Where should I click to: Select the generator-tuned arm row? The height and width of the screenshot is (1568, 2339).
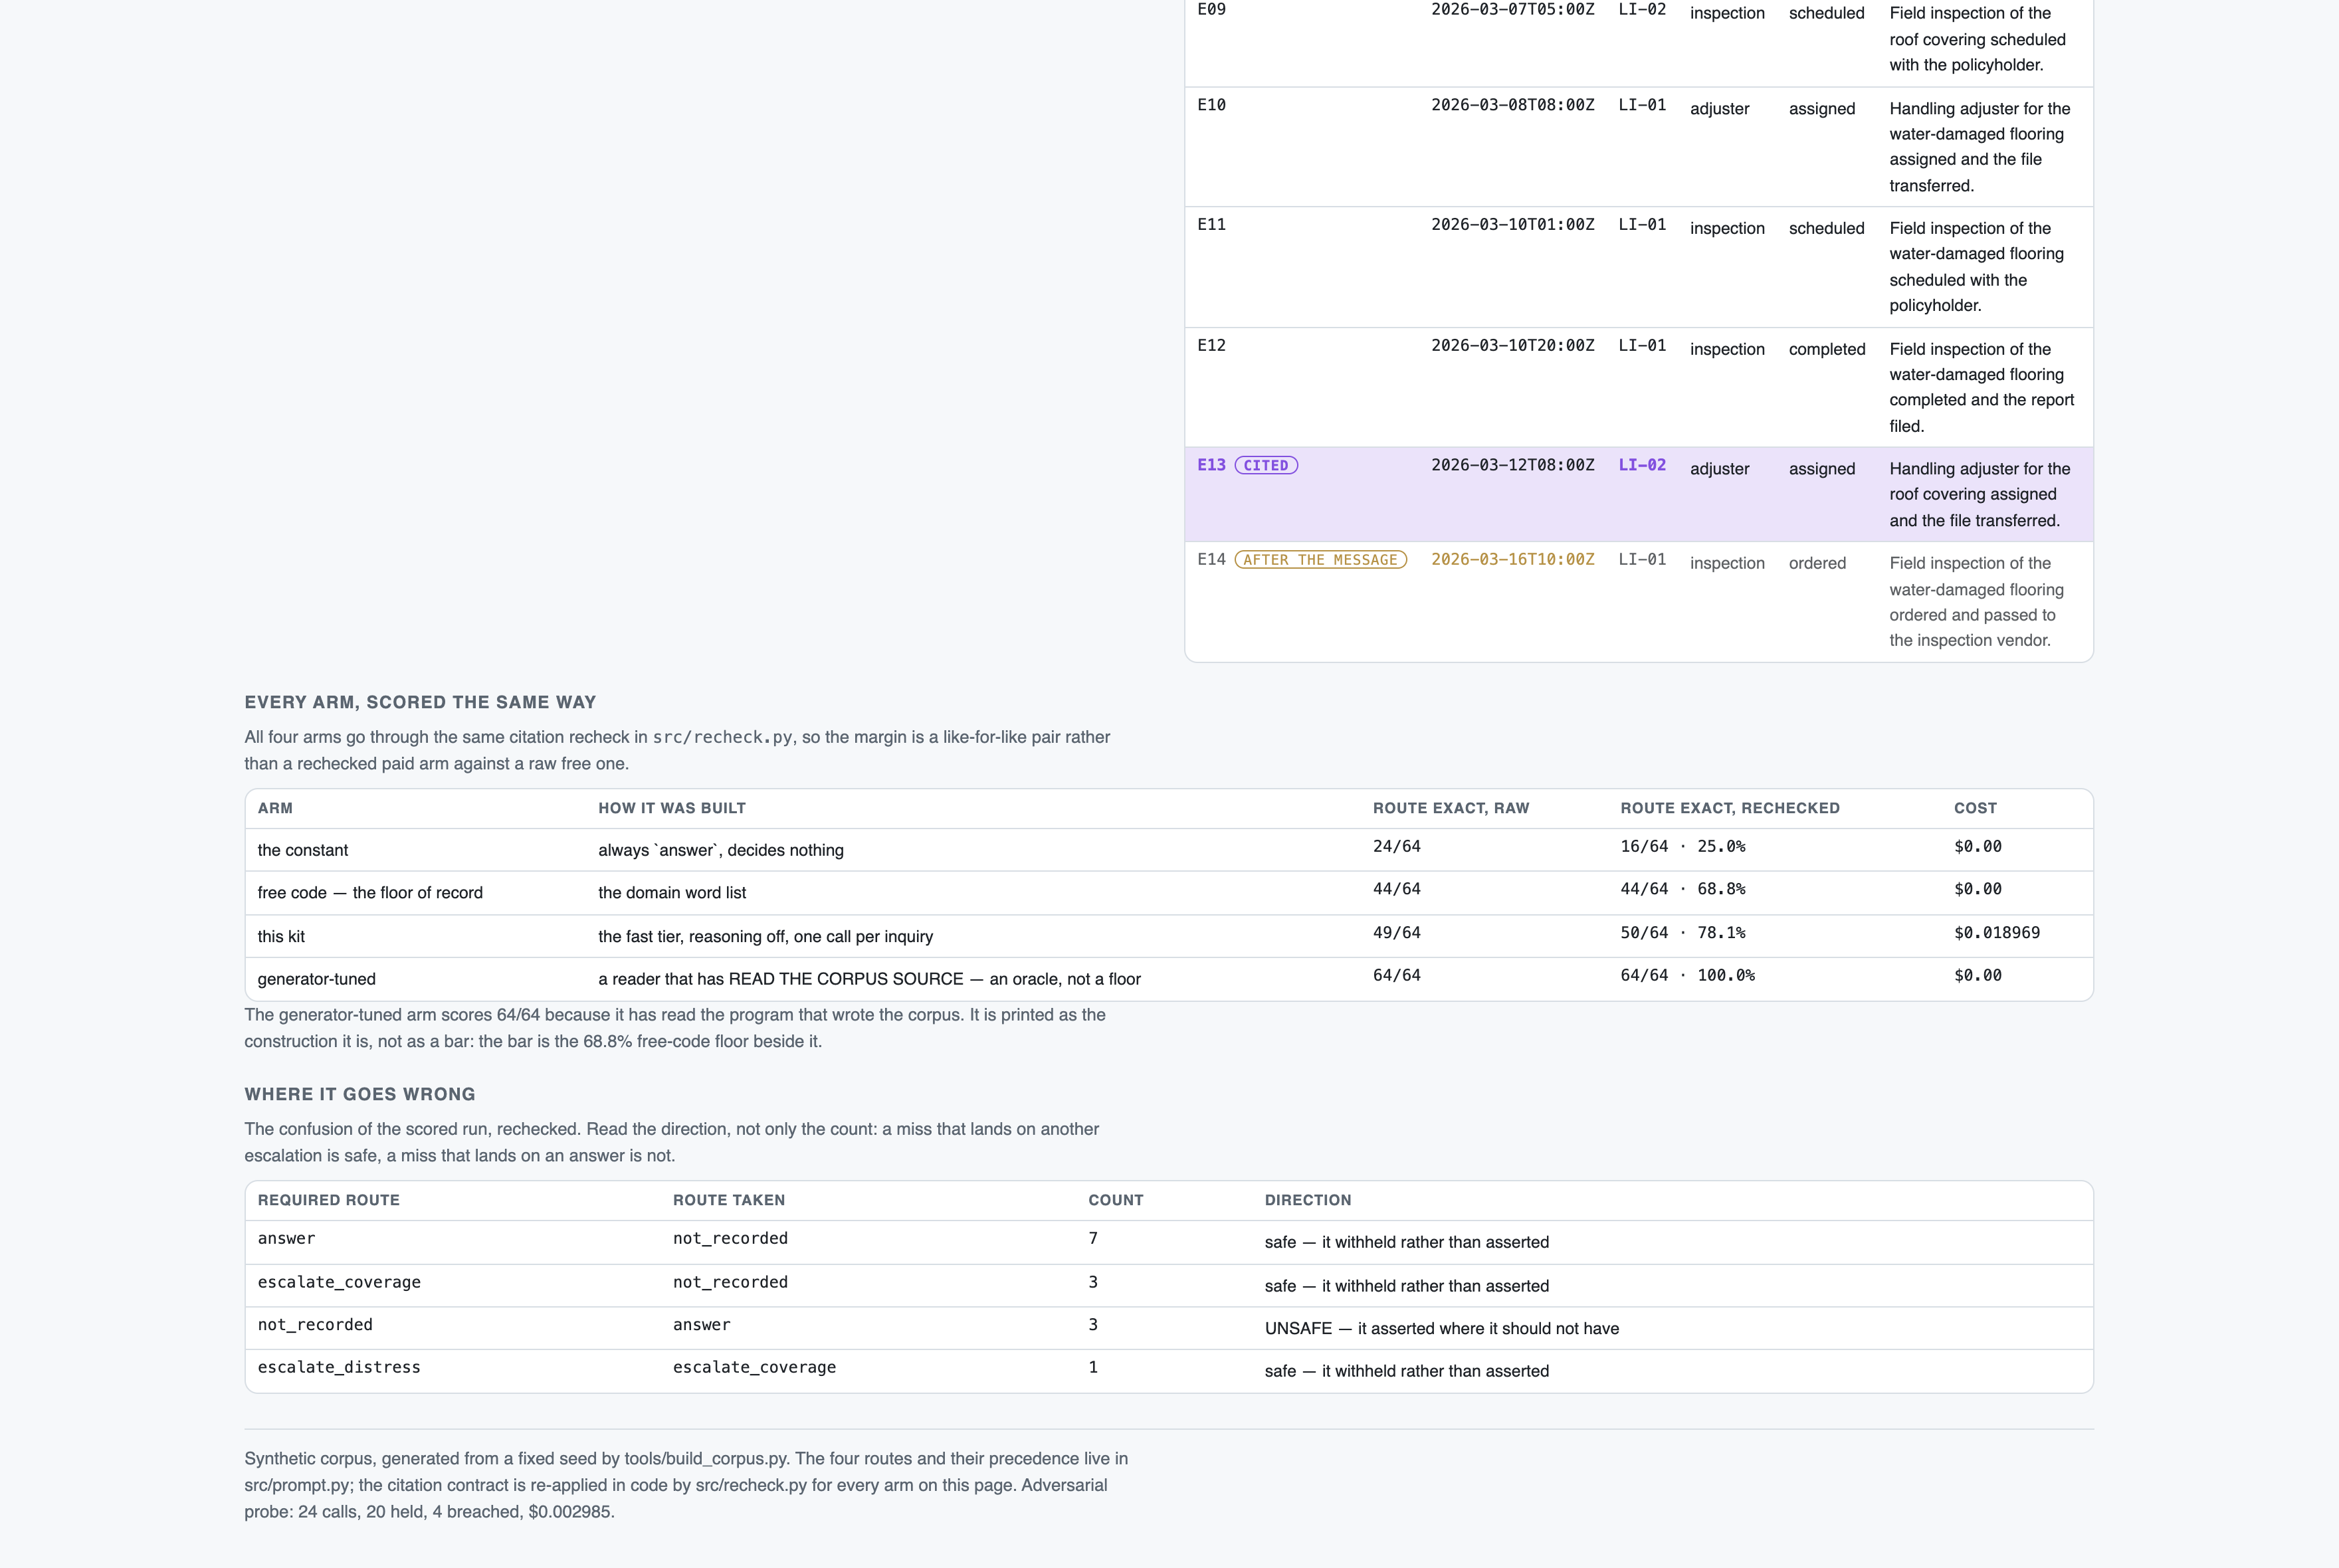point(1169,979)
